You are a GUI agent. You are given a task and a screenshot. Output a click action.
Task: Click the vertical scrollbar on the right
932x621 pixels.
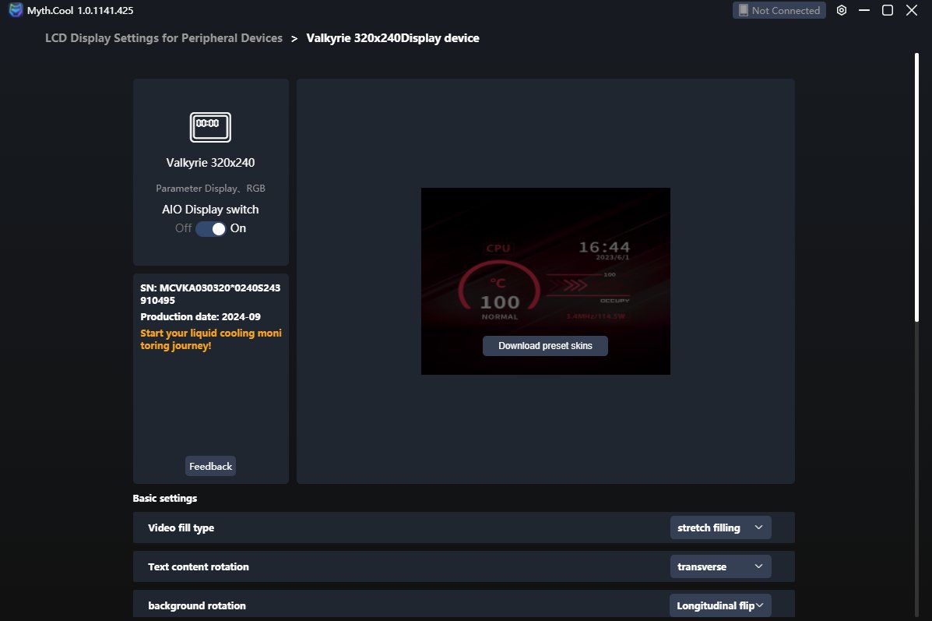pyautogui.click(x=916, y=187)
